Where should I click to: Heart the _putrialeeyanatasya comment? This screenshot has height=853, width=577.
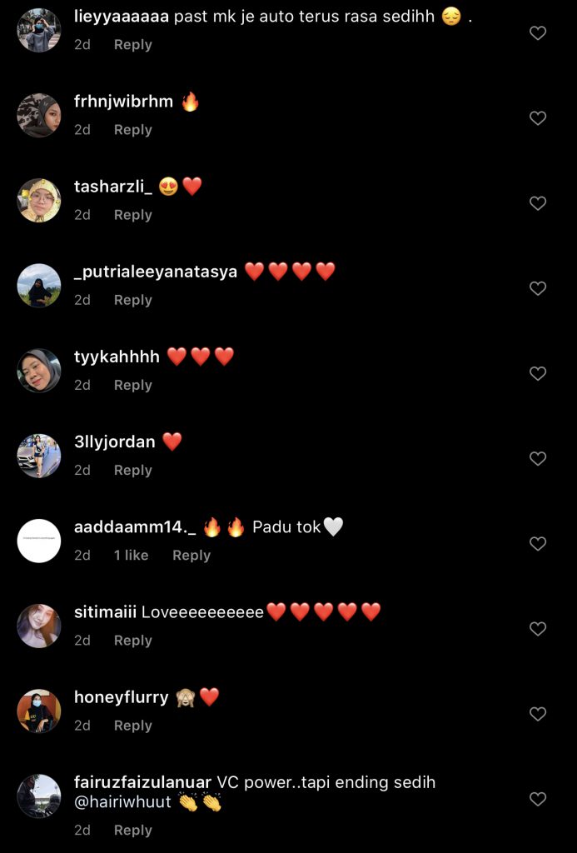pyautogui.click(x=537, y=288)
